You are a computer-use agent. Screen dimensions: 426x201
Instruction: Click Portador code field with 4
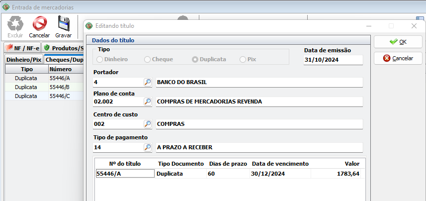tap(118, 82)
